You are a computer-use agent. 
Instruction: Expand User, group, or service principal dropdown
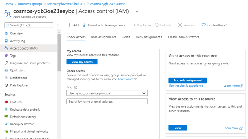click(x=107, y=93)
